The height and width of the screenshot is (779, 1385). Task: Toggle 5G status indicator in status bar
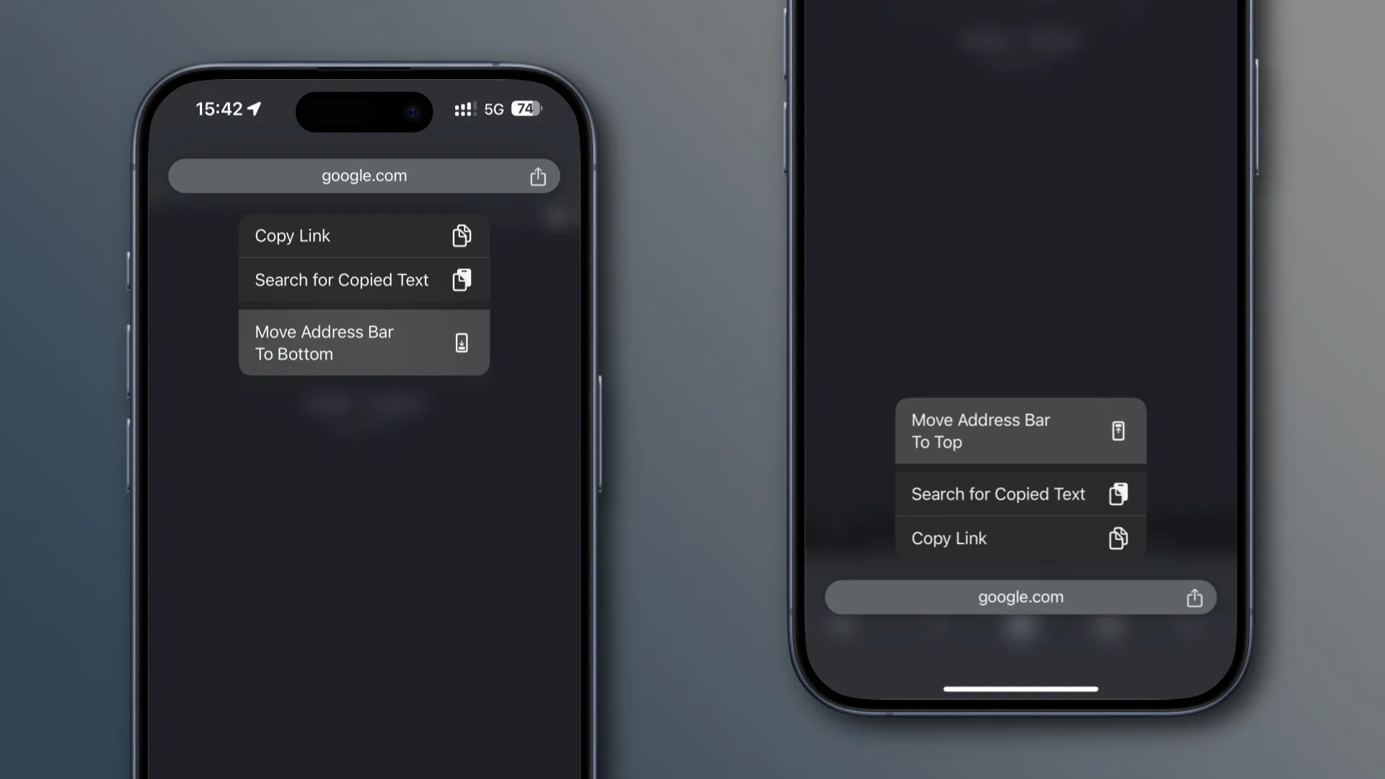pos(493,108)
